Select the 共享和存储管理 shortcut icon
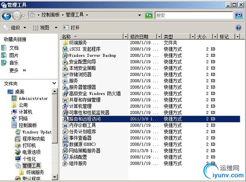The image size is (246, 182). click(65, 100)
